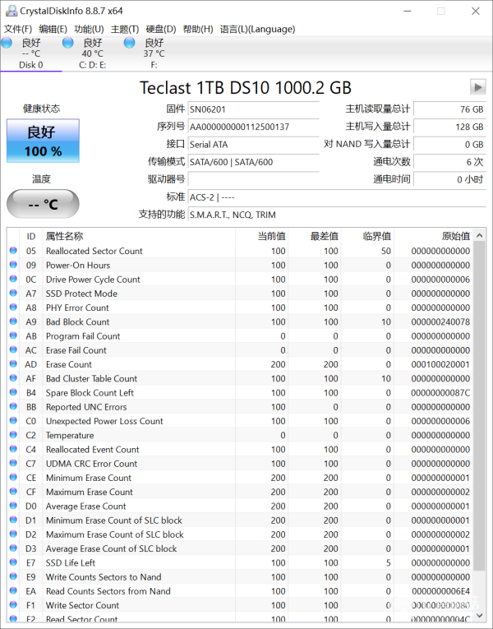This screenshot has width=493, height=629.
Task: Click the 接口 field showing Serial ATA
Action: (x=253, y=145)
